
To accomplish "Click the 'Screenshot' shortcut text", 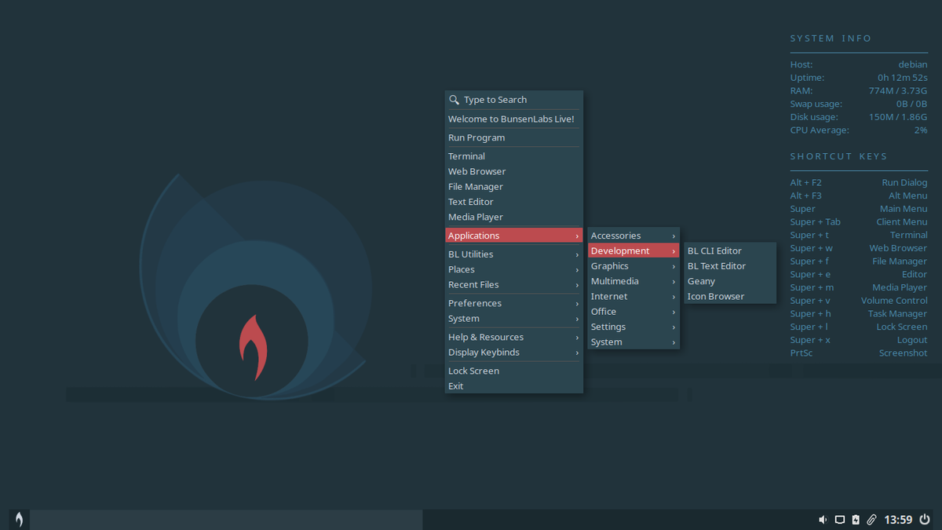I will point(903,353).
